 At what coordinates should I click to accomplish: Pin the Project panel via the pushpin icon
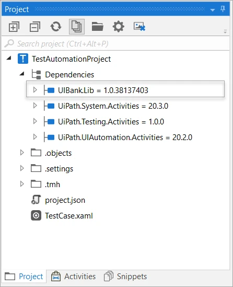pos(223,9)
